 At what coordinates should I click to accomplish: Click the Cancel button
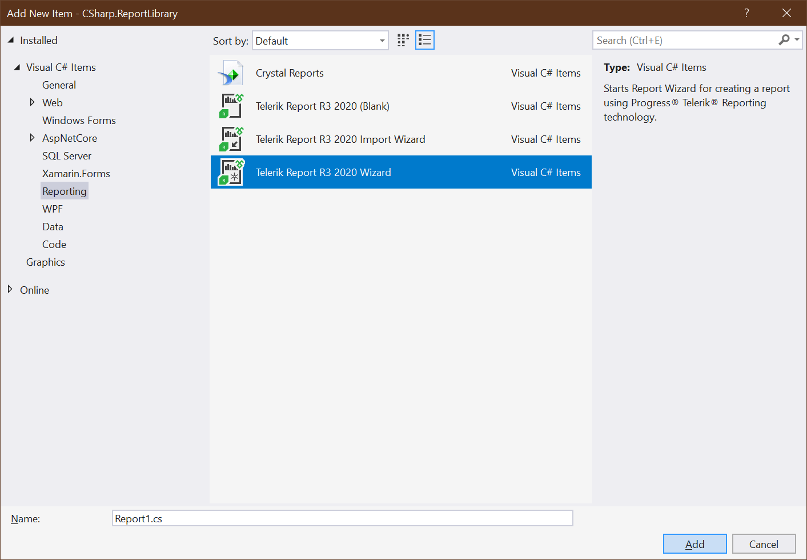[x=764, y=543]
